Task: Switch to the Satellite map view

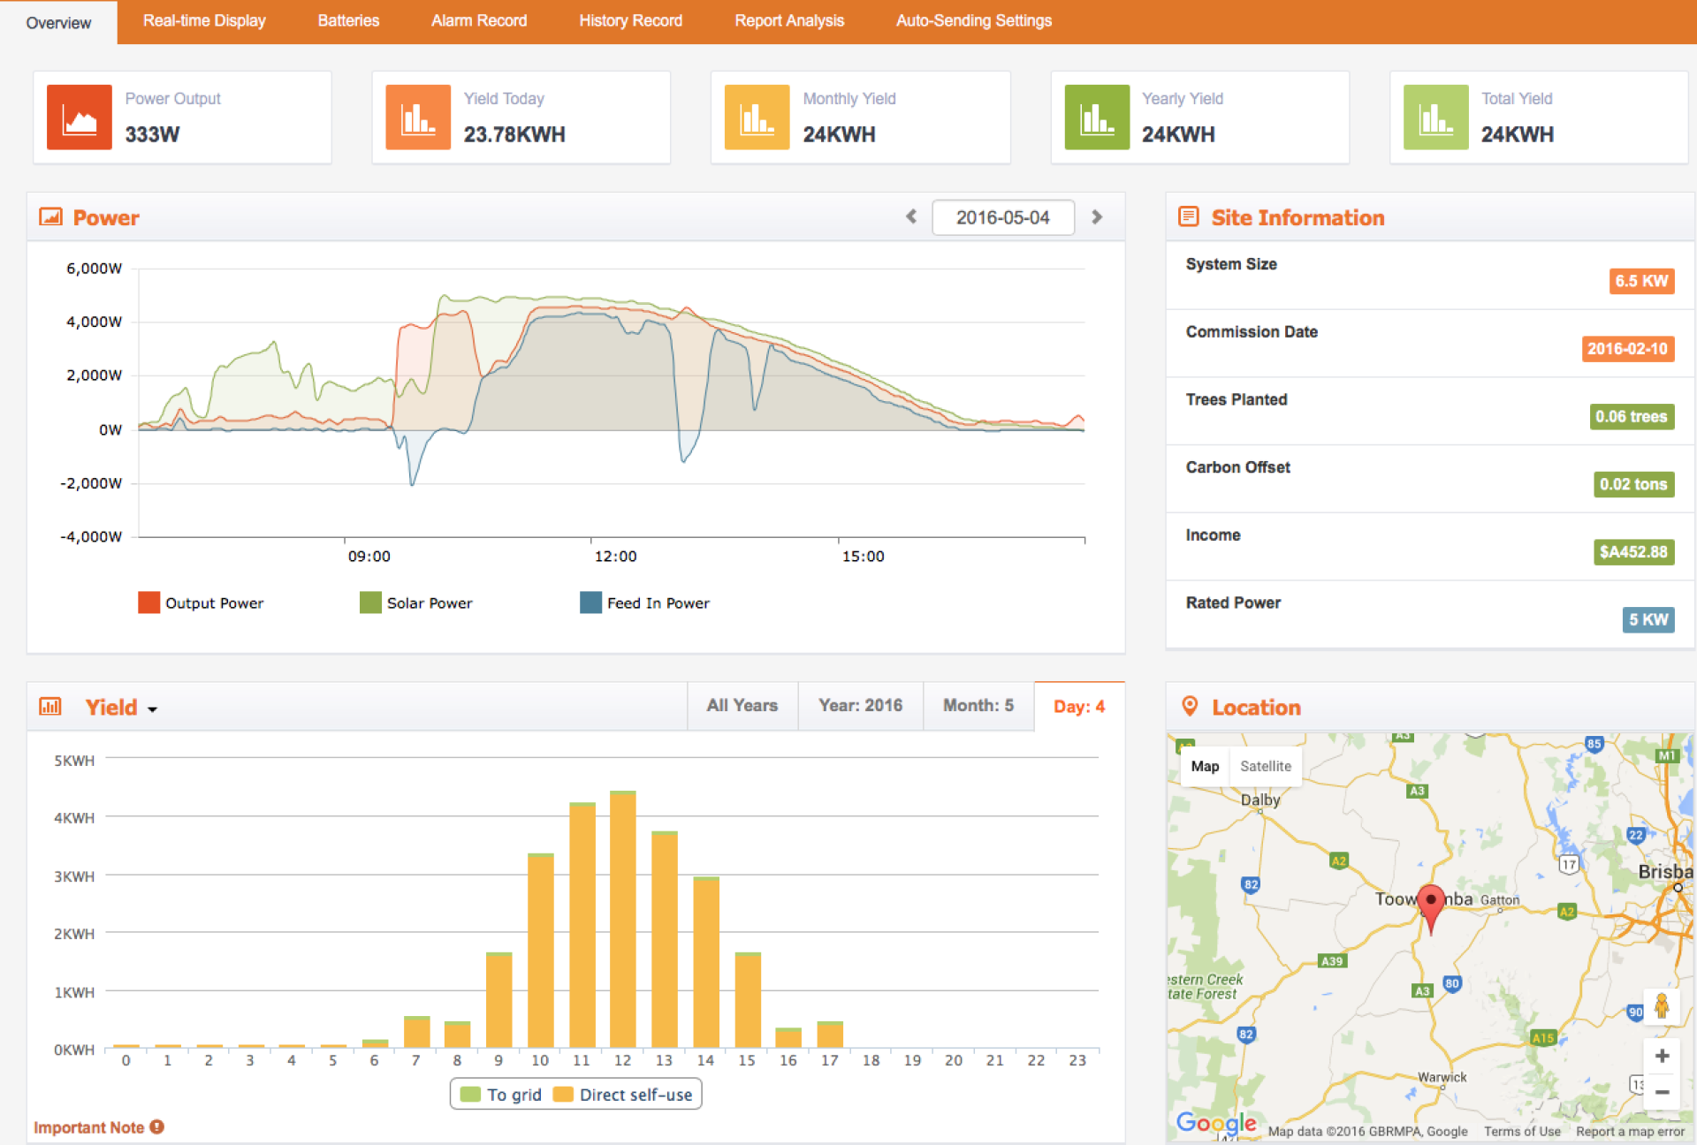Action: [1267, 765]
